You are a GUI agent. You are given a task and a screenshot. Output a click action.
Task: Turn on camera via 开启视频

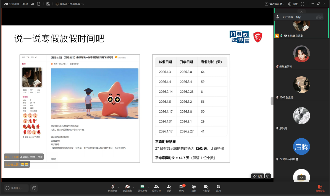pos(128,188)
